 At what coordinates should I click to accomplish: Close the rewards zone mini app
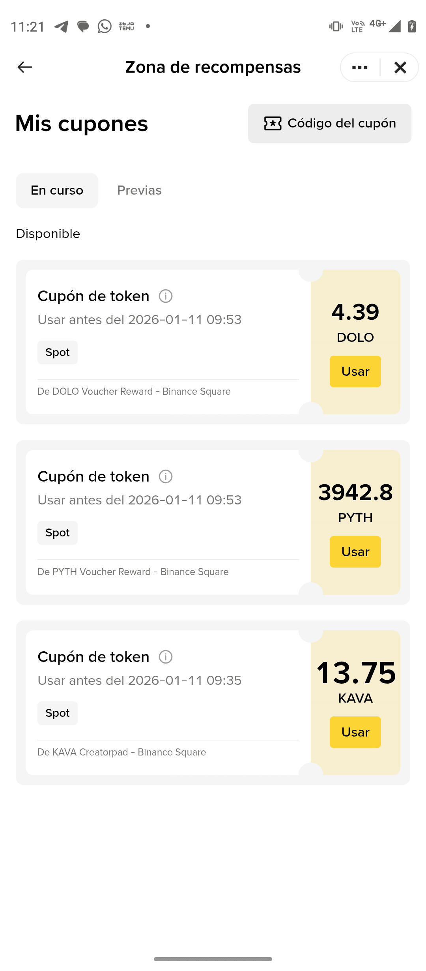pos(400,67)
